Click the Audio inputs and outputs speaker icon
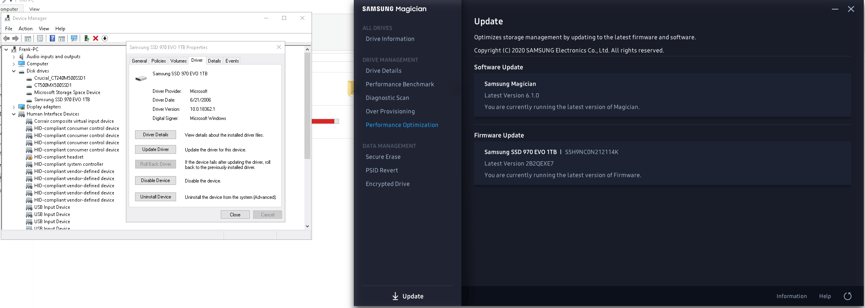 click(x=22, y=57)
